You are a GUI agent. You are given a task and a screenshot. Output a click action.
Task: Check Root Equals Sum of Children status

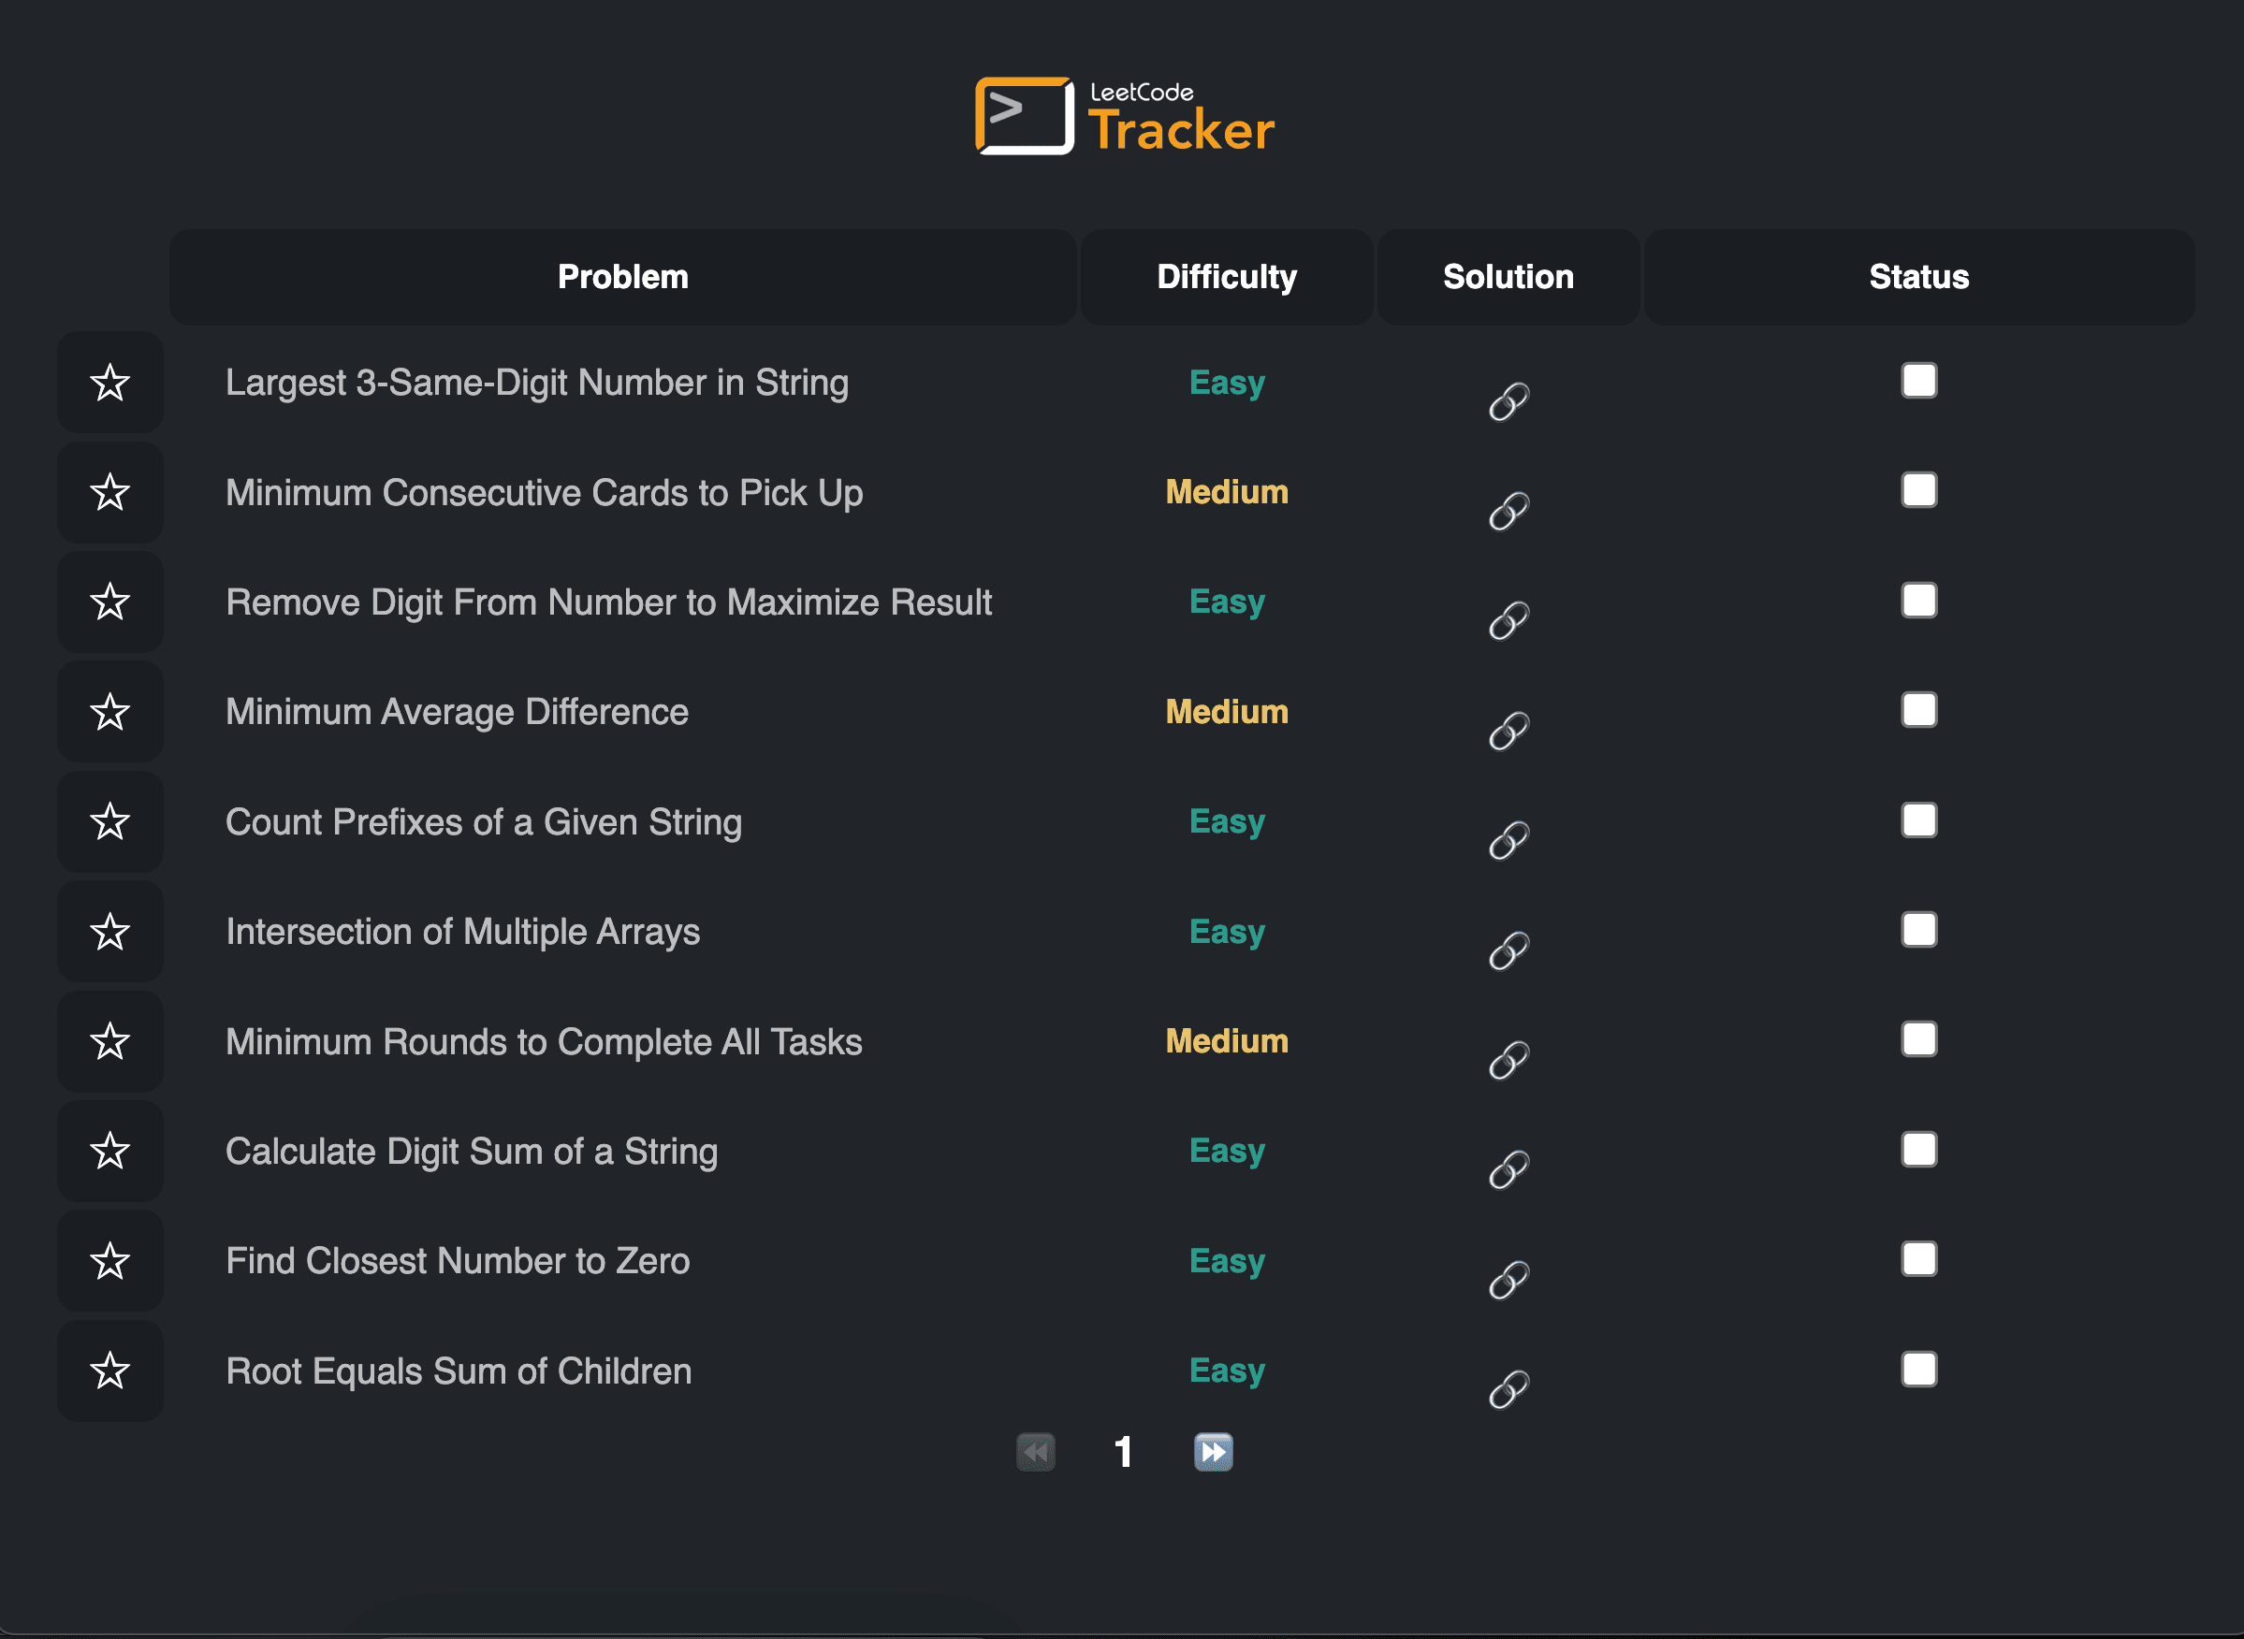1918,1370
